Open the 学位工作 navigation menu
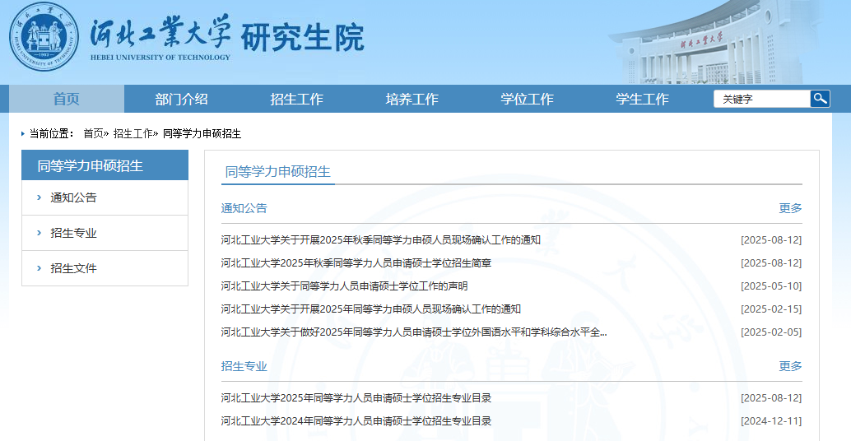The height and width of the screenshot is (441, 851). coord(527,99)
